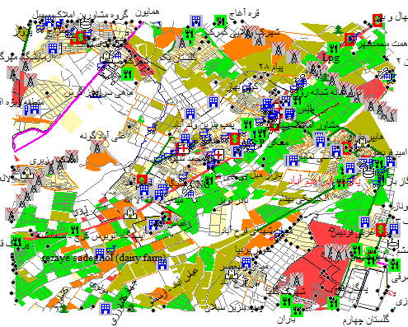The height and width of the screenshot is (327, 408).
Task: Select the dollar icon in the top-right corner
Action: point(378,20)
